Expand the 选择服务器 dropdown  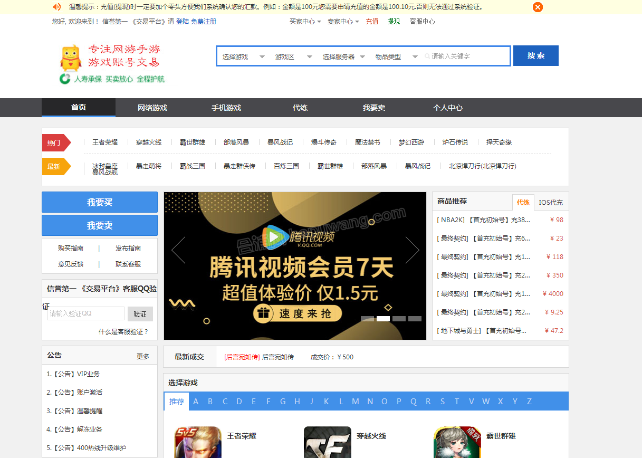click(x=343, y=56)
